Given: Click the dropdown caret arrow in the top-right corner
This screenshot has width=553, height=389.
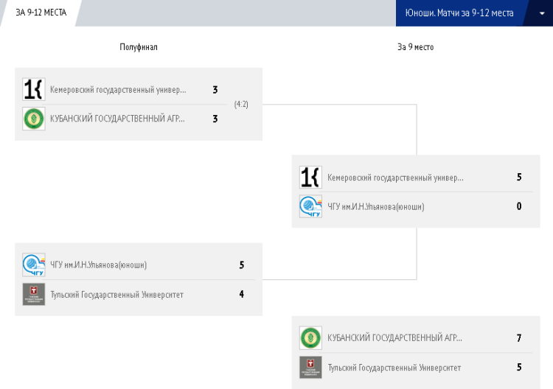Looking at the screenshot, I should (541, 13).
